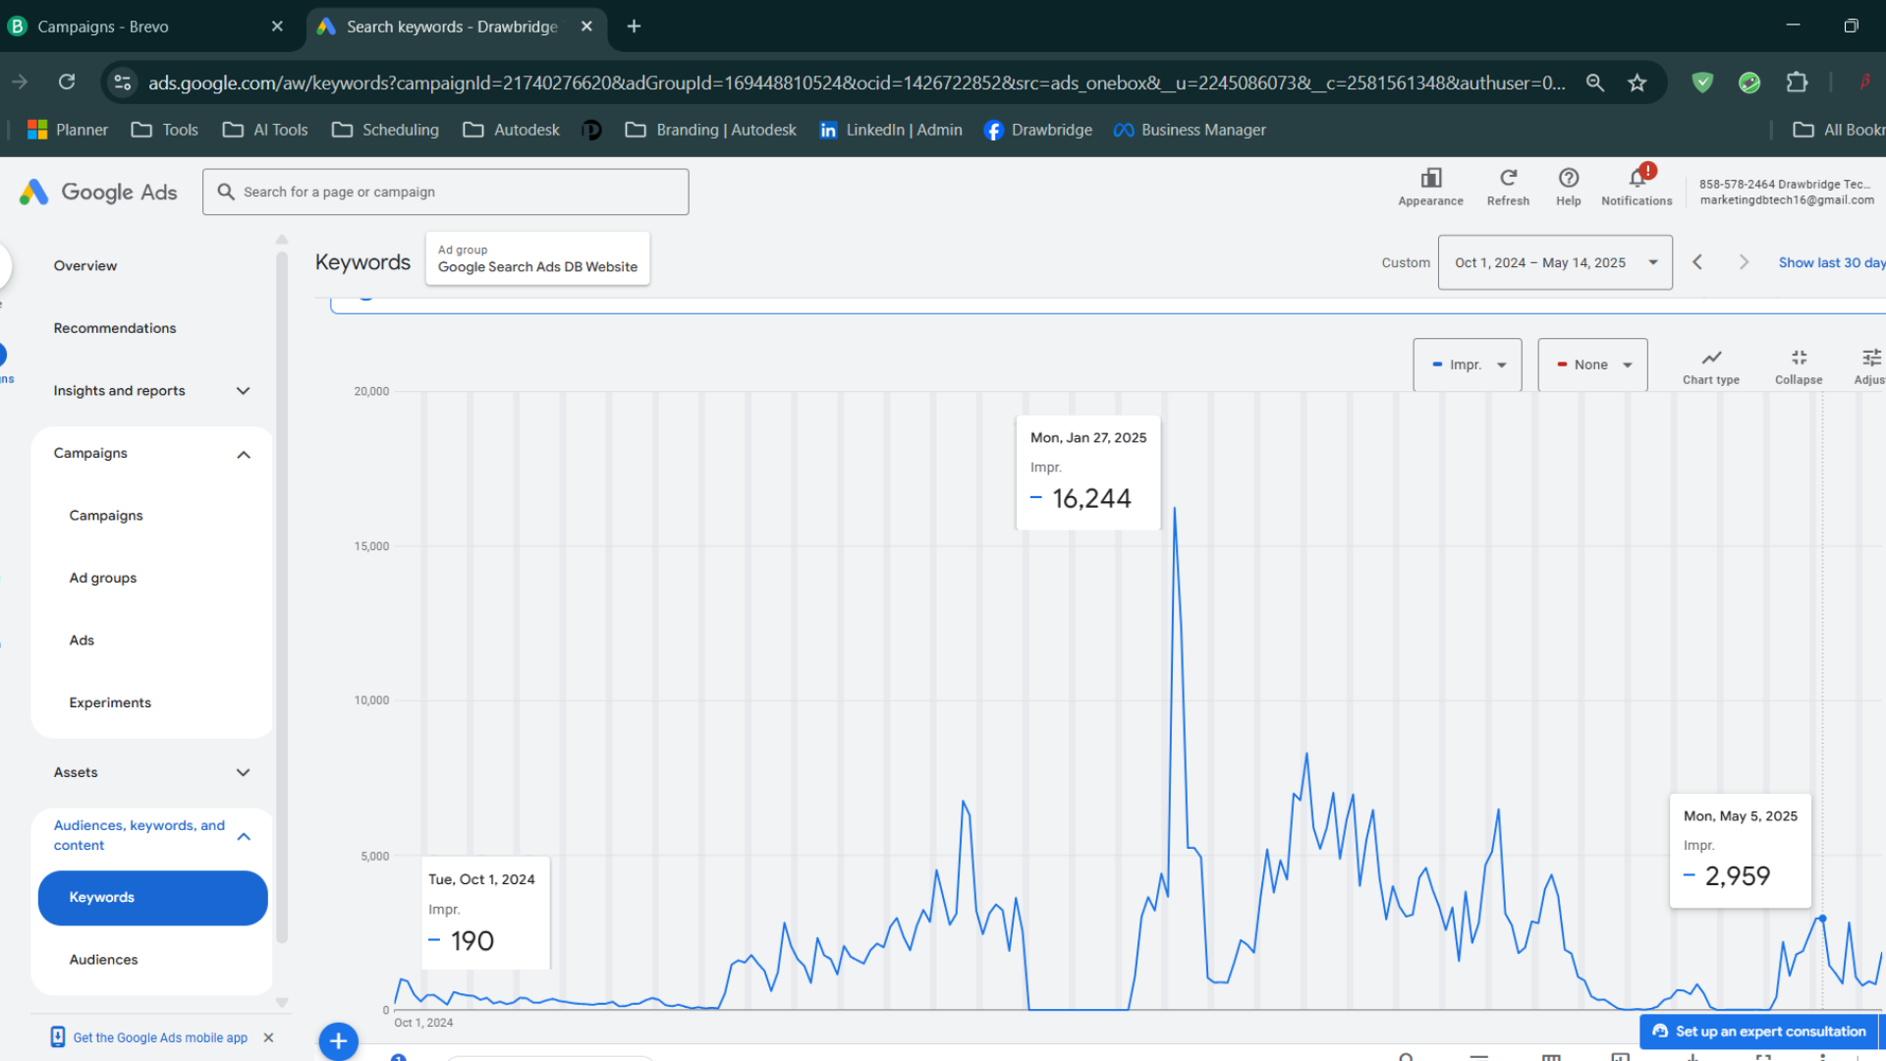Click Show last 30 days link

(x=1830, y=262)
